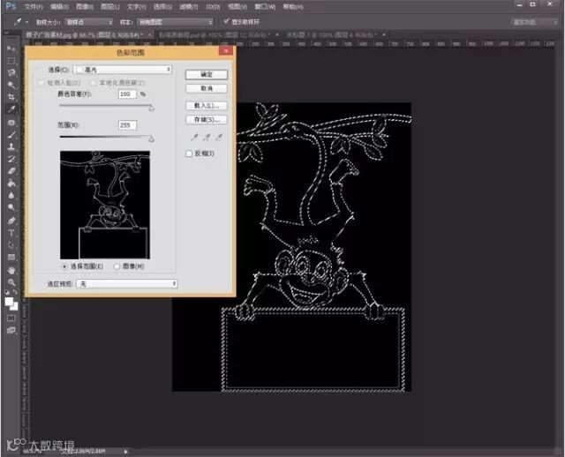Close the 色彩范围 dialog
Image resolution: width=565 pixels, height=457 pixels.
(226, 51)
